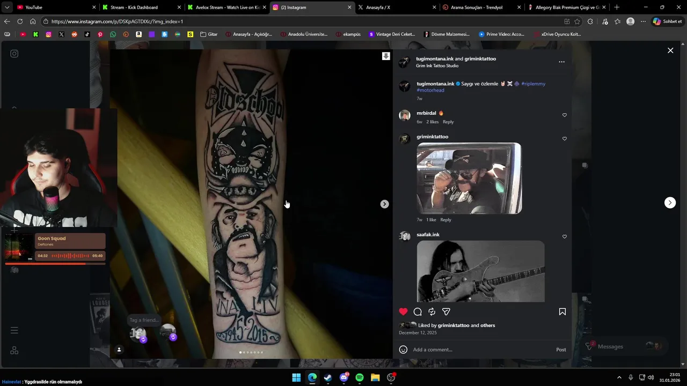This screenshot has width=687, height=386.
Task: Open griminktattoo profile in post header
Action: (480, 58)
